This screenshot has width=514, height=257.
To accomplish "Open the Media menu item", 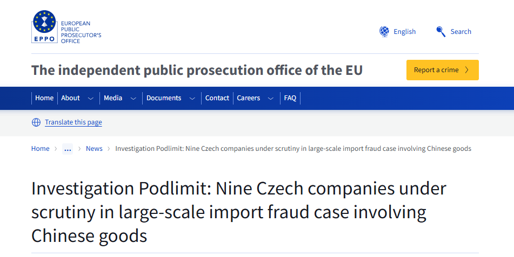I will coord(113,98).
